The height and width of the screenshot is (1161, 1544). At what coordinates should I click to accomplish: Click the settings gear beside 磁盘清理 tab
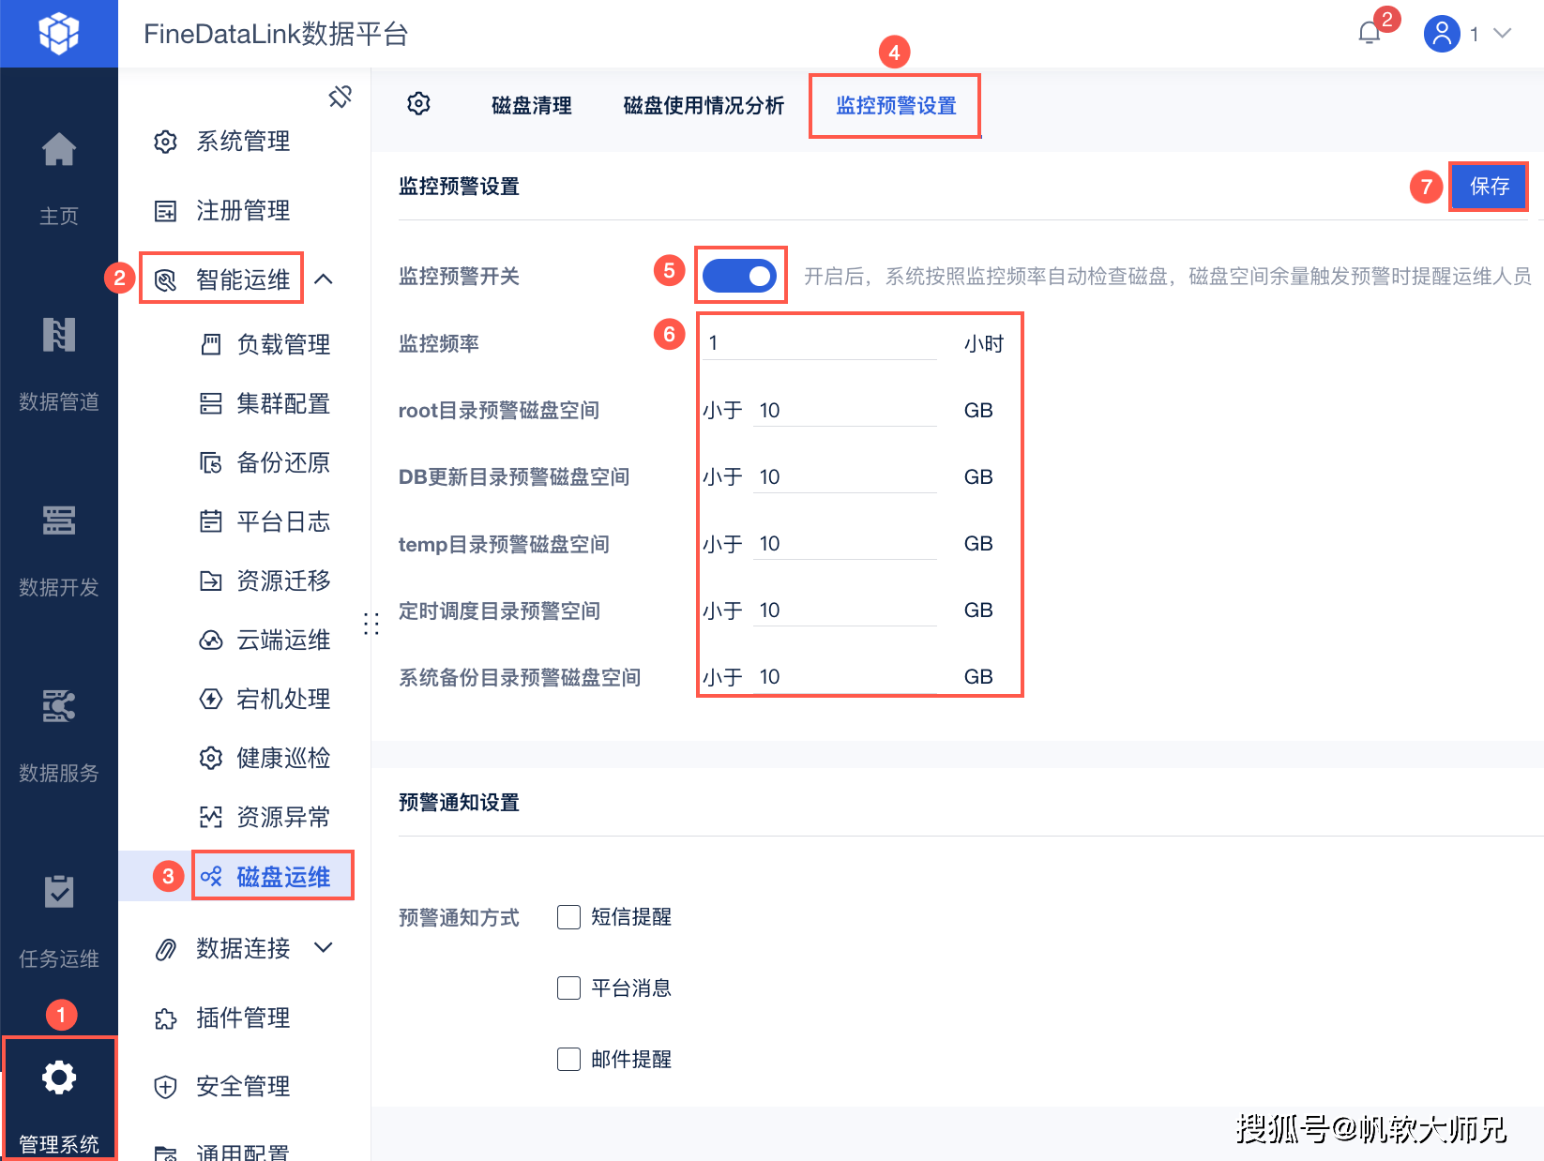(418, 104)
